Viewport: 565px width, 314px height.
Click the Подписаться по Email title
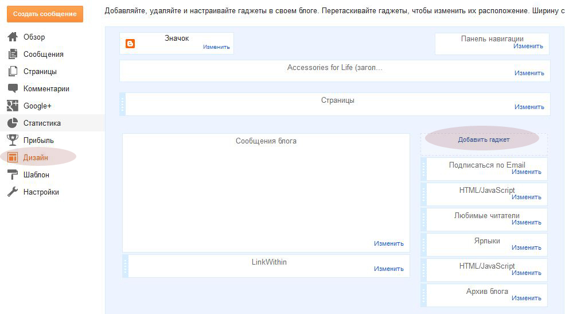(487, 165)
